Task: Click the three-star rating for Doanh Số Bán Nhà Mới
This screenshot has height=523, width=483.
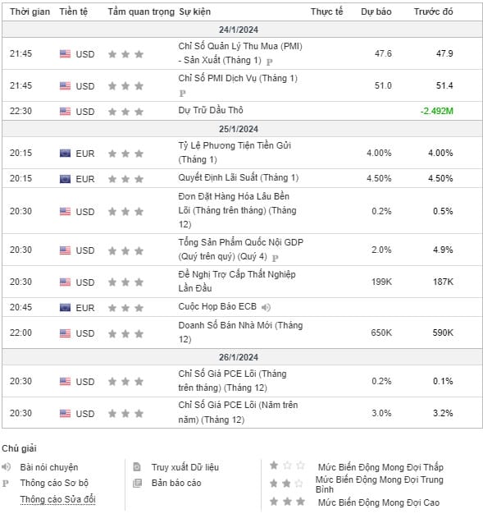Action: (x=125, y=333)
